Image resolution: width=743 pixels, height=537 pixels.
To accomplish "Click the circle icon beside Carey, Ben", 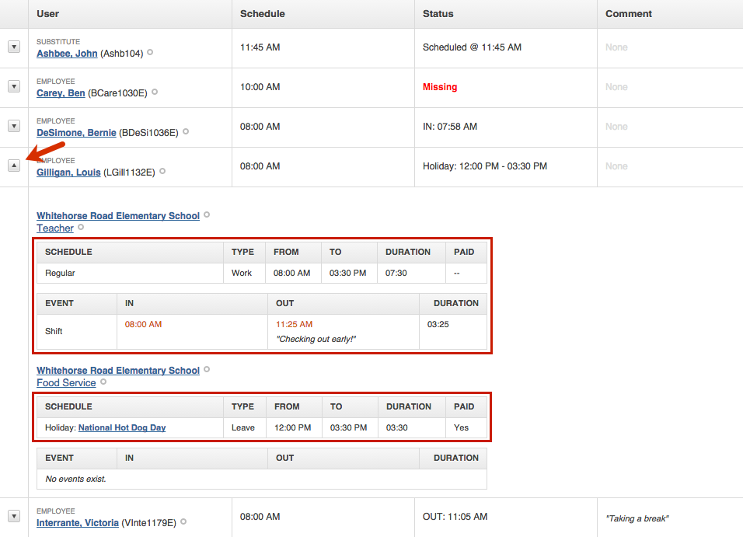I will (155, 92).
